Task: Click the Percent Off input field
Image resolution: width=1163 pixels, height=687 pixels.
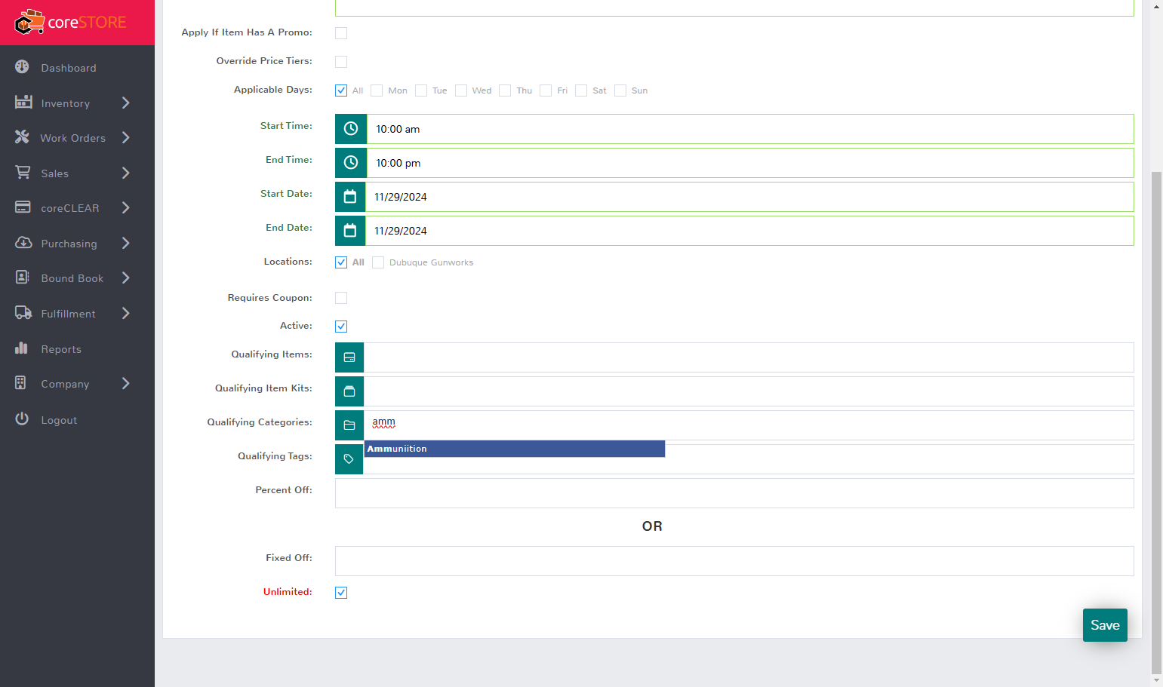Action: tap(734, 493)
